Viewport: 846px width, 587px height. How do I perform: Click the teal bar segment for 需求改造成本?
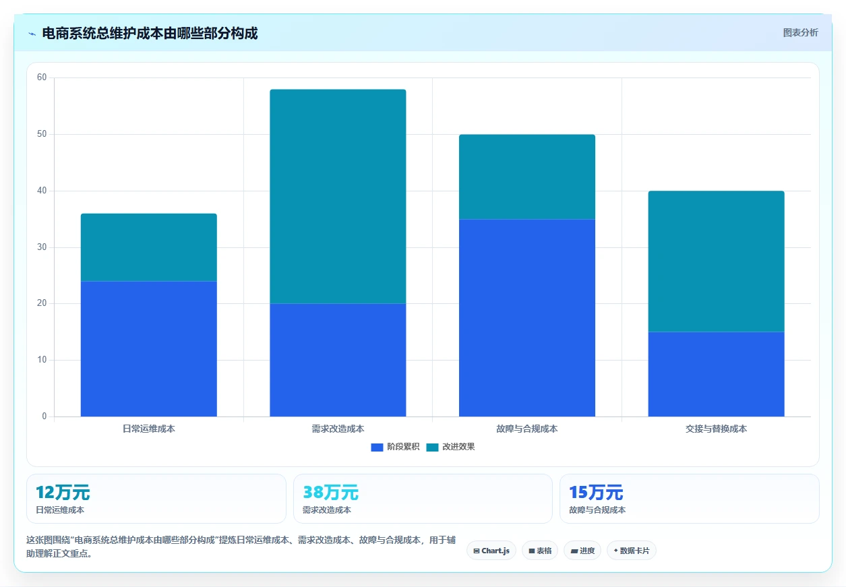coord(338,196)
